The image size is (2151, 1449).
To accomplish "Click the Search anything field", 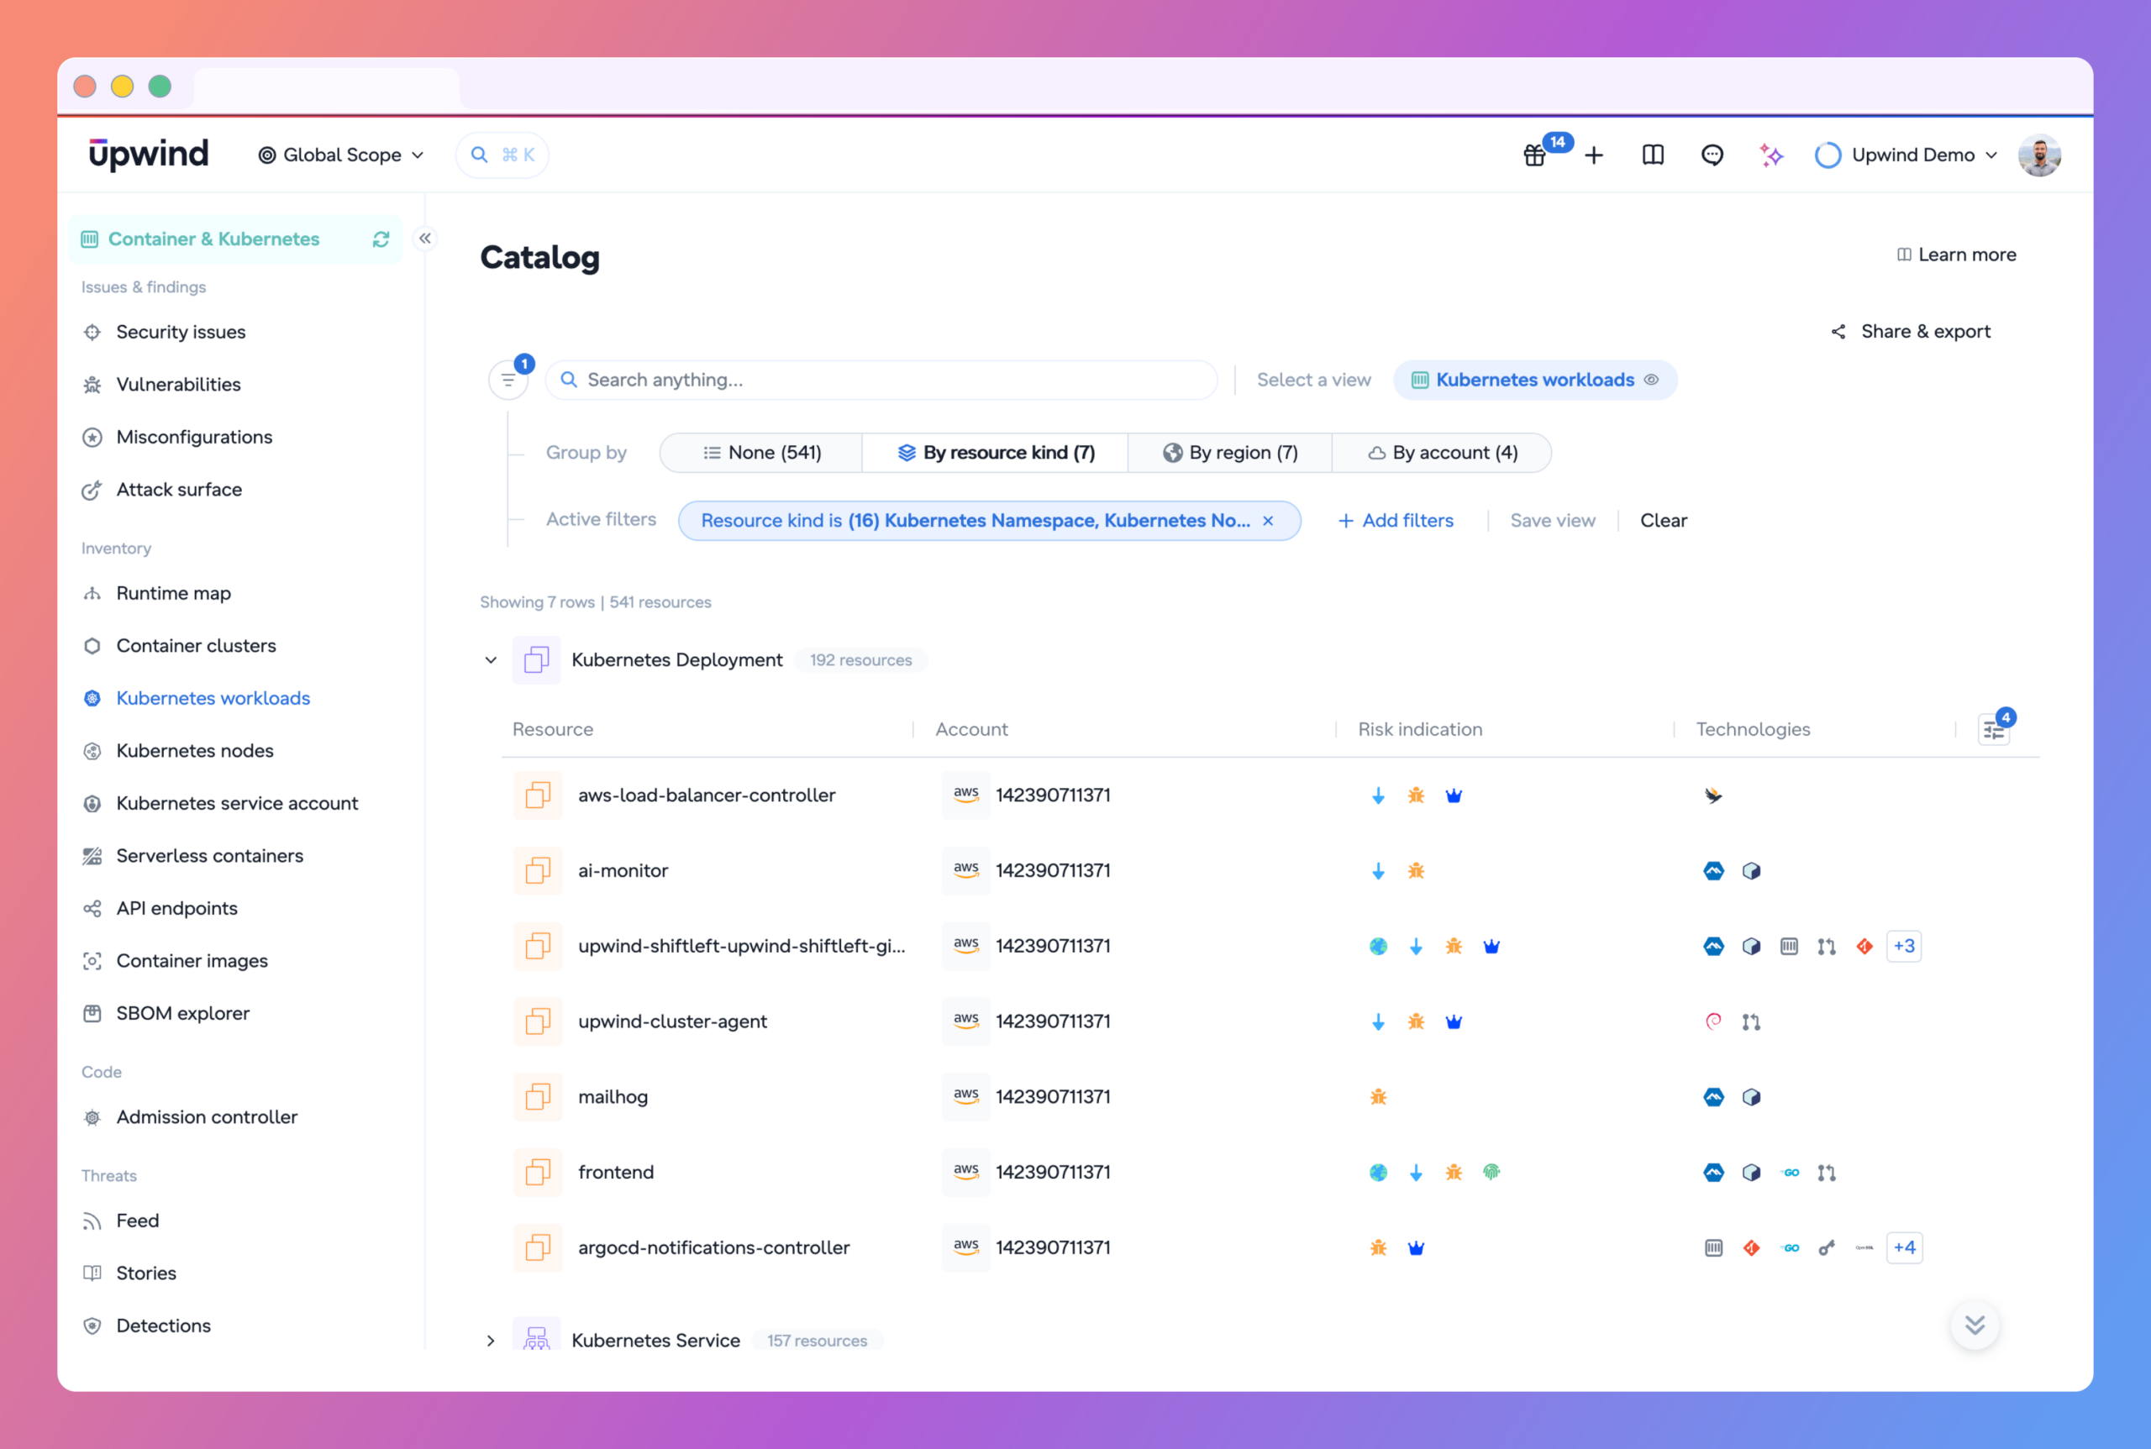I will coord(881,380).
